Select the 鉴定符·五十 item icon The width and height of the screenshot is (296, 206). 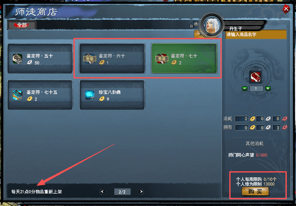18,59
